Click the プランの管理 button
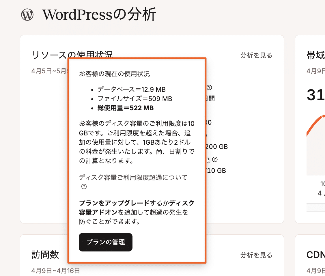This screenshot has height=276, width=325. 105,242
